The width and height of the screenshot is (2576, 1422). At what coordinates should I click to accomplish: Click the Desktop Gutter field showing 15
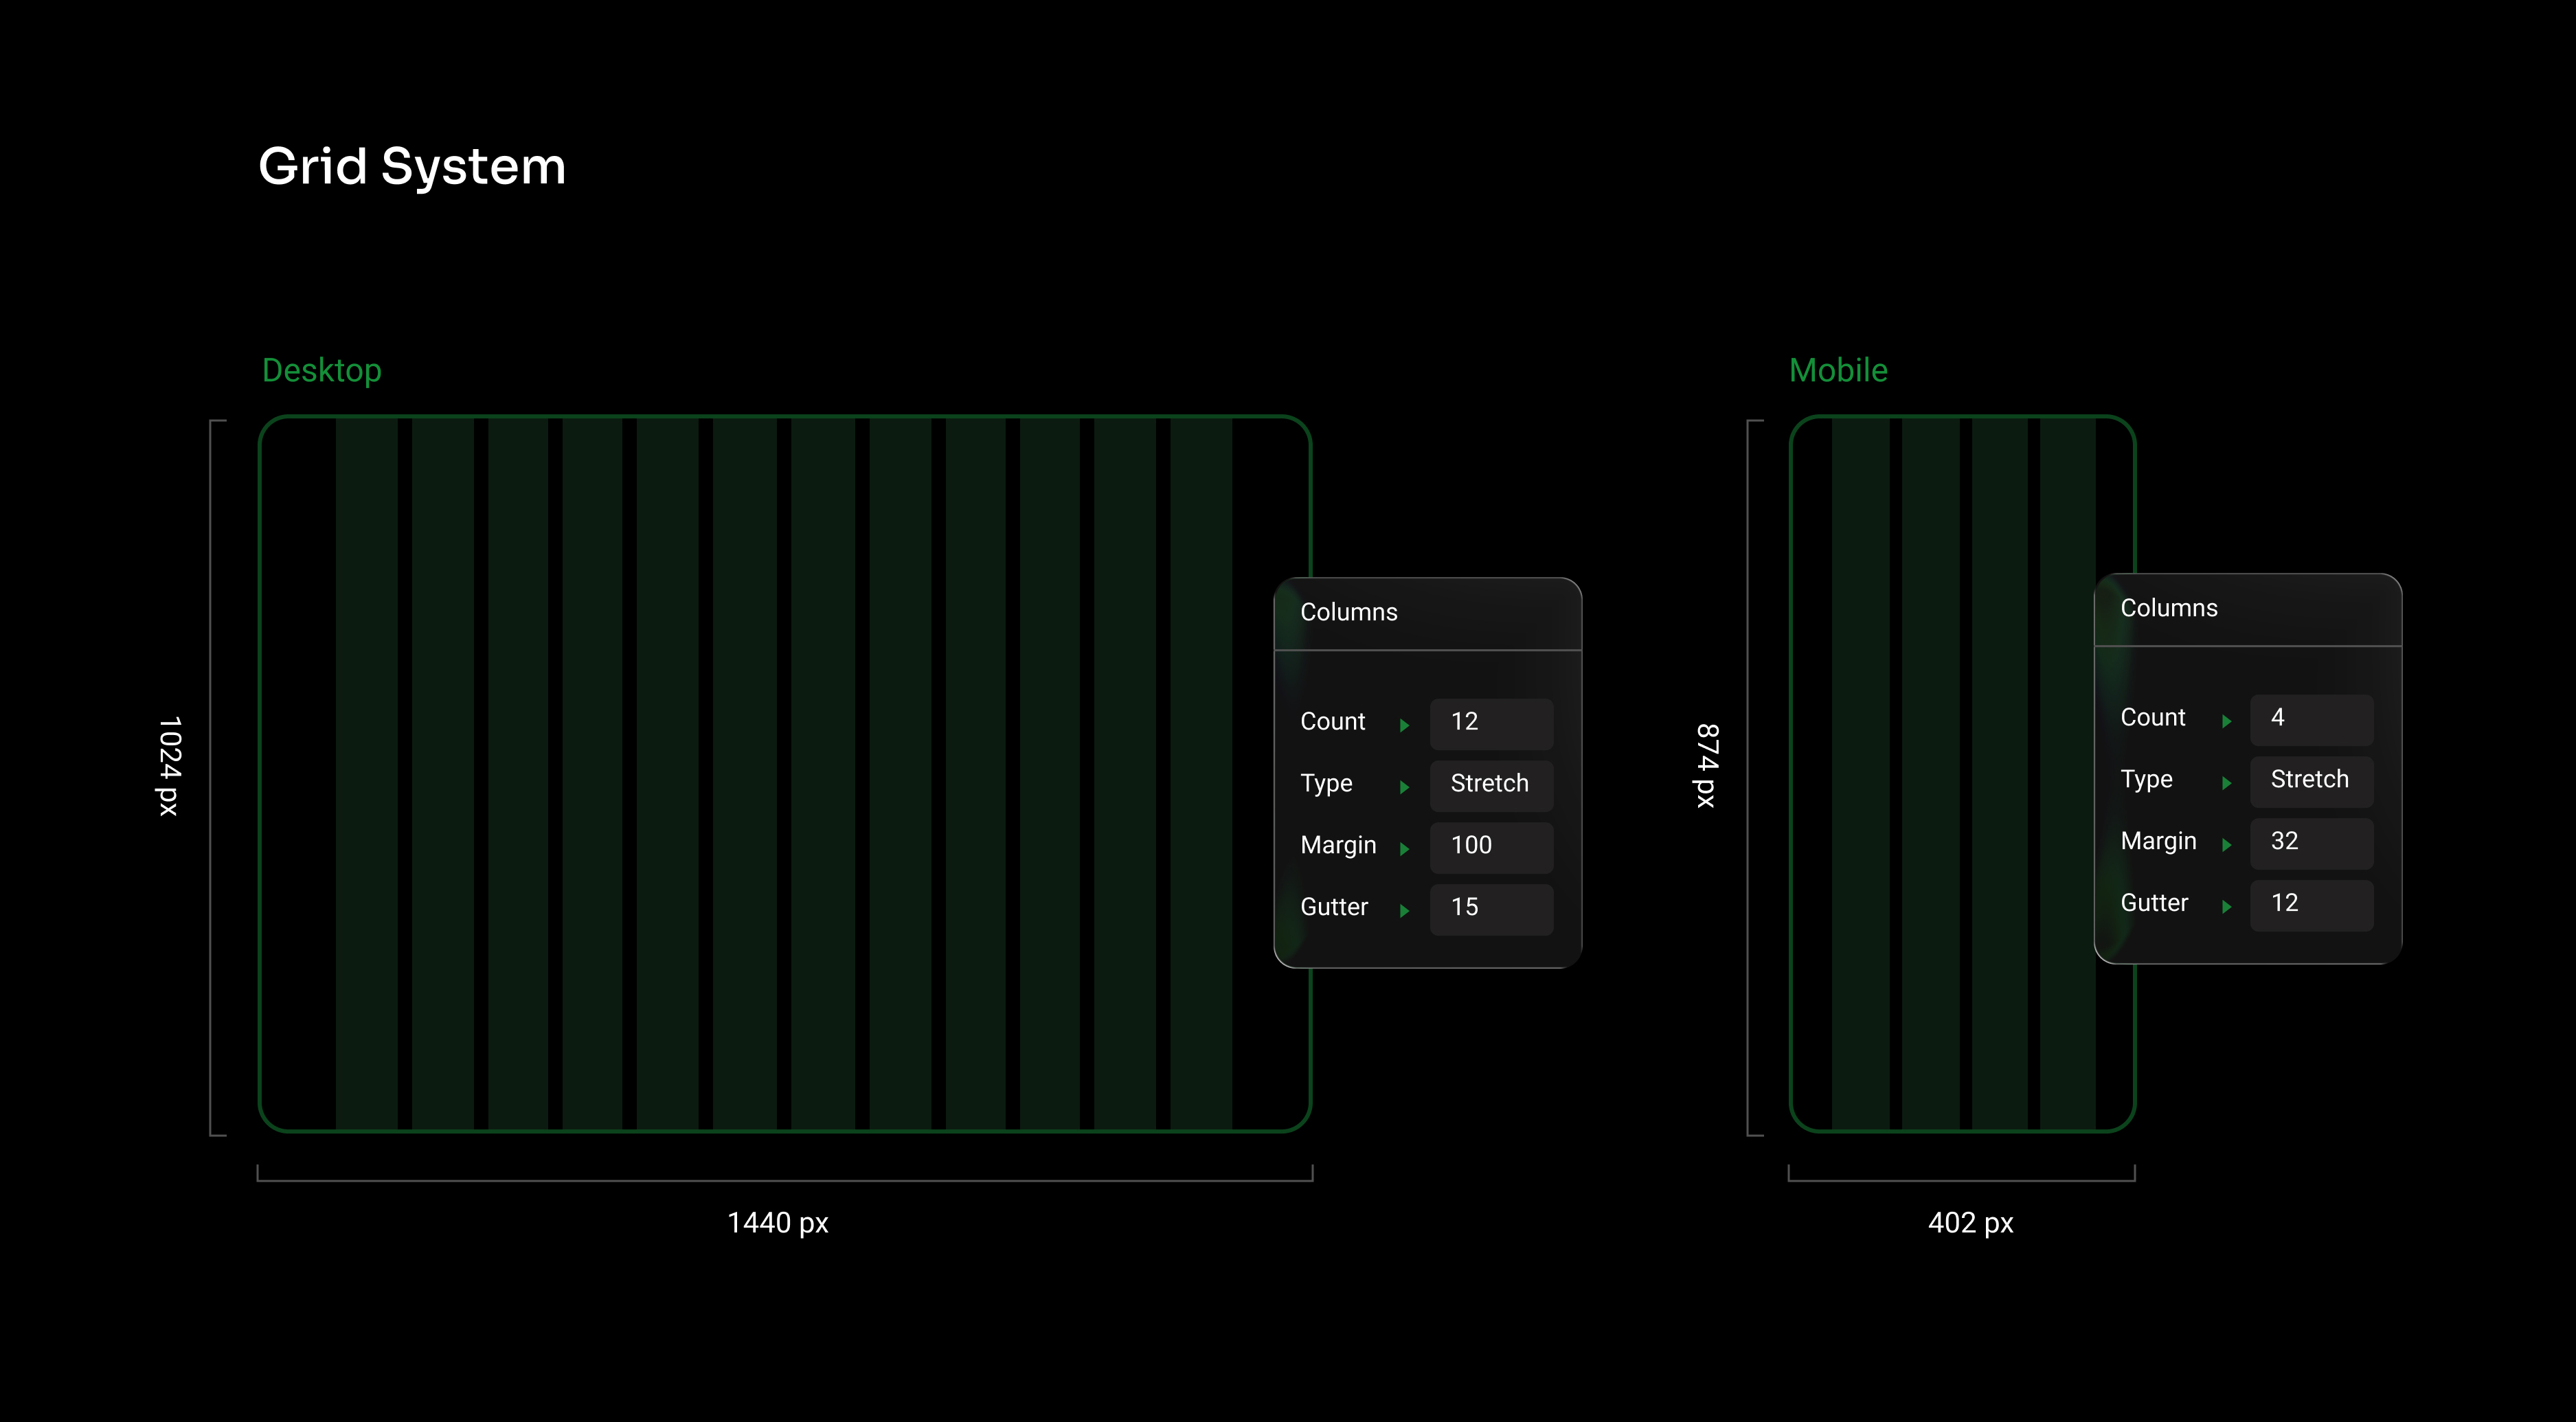coord(1491,909)
